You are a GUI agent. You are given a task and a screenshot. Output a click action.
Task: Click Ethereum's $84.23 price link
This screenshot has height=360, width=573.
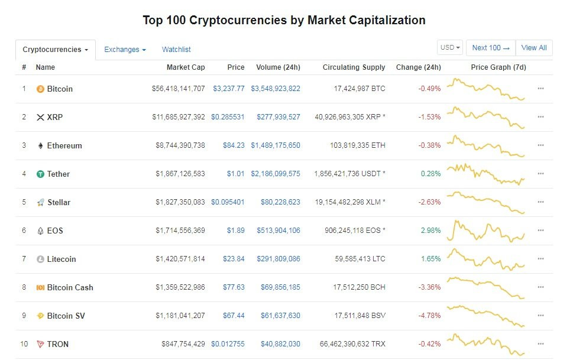pos(234,145)
